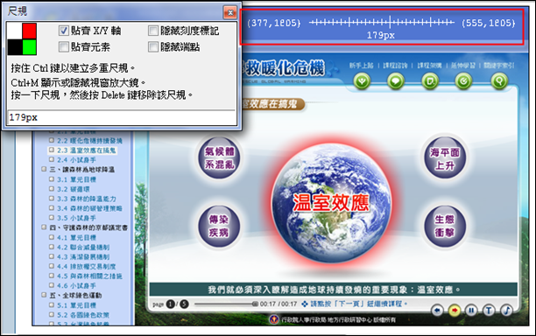Collapse chapter 五、全球綠色運動

click(x=44, y=295)
